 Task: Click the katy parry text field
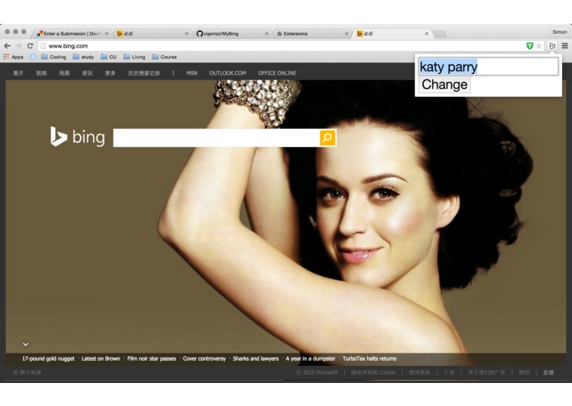click(x=488, y=67)
